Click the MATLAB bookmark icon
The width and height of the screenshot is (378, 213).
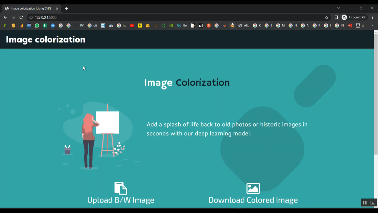point(224,25)
